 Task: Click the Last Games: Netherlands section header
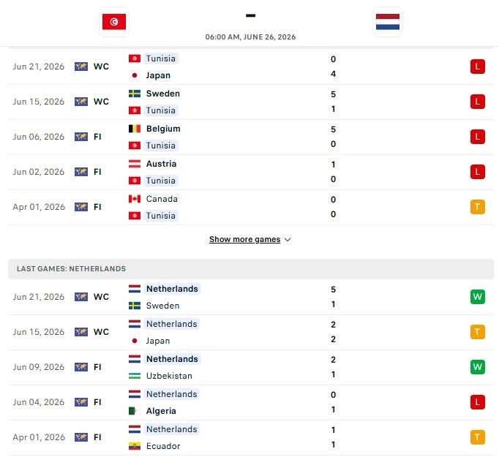pos(251,269)
